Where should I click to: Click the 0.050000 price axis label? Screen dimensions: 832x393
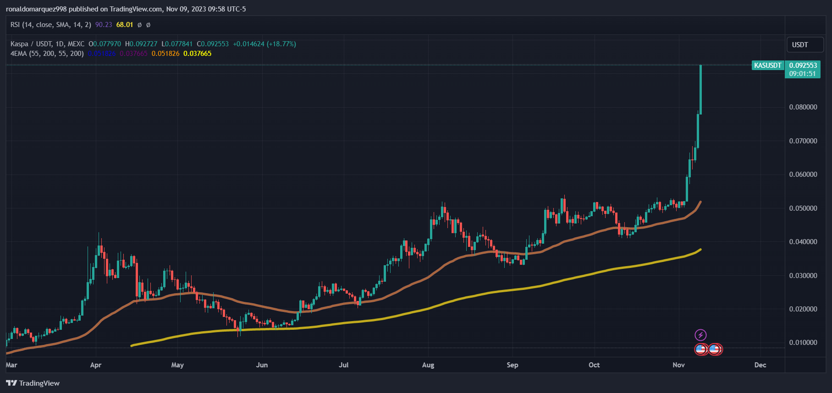[x=803, y=208]
